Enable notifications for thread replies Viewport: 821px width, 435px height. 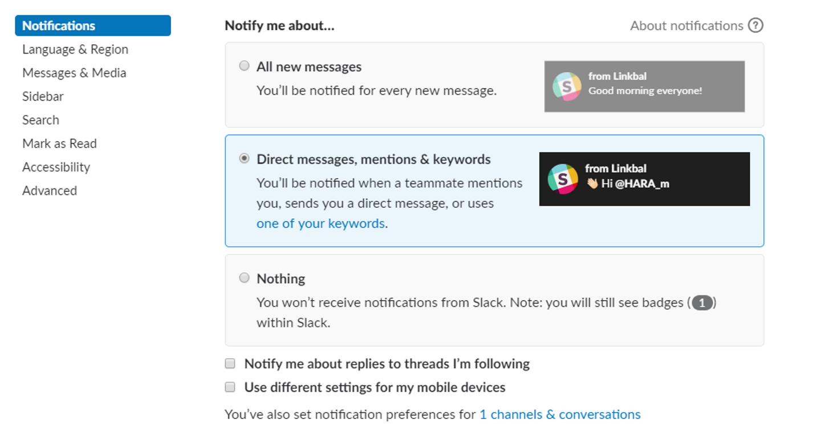(x=230, y=363)
